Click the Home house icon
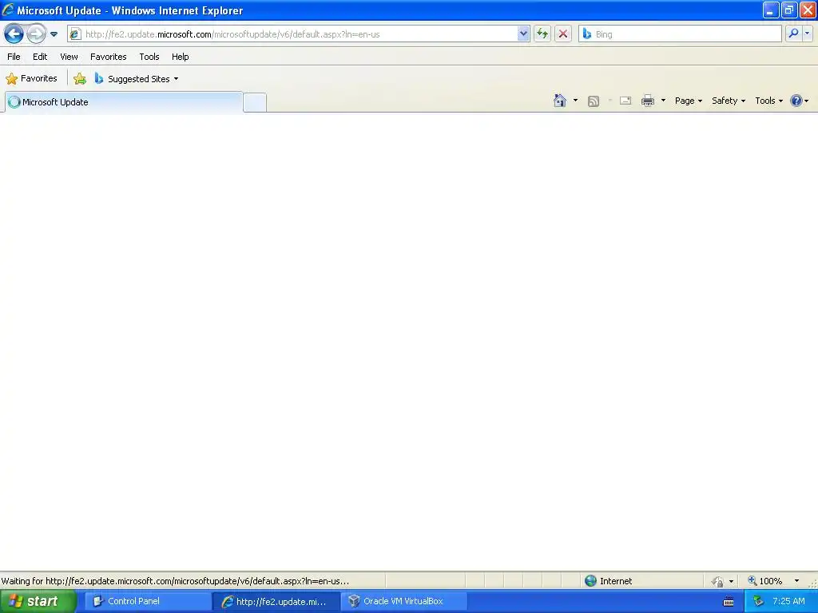Image resolution: width=818 pixels, height=613 pixels. [560, 101]
